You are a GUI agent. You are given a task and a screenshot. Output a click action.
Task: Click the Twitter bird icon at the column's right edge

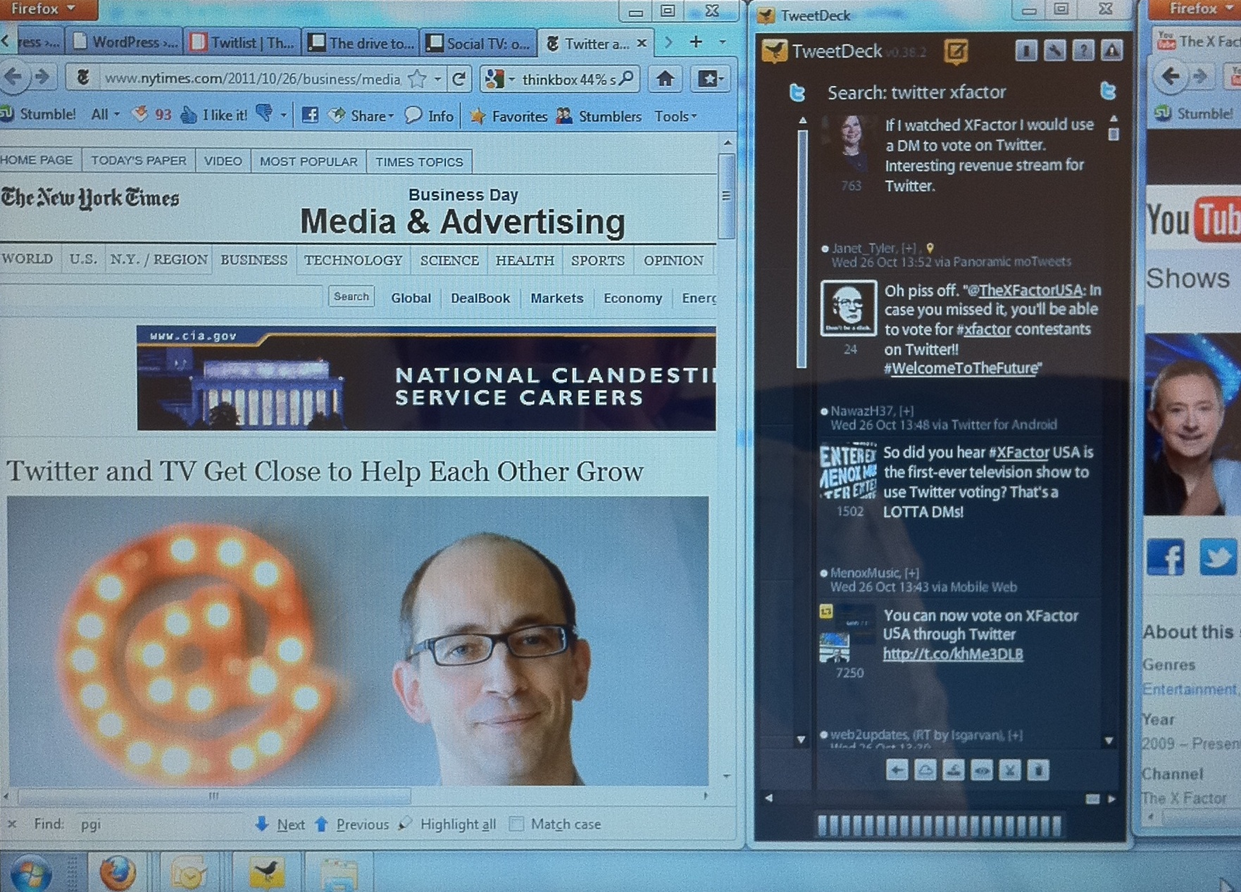1108,91
